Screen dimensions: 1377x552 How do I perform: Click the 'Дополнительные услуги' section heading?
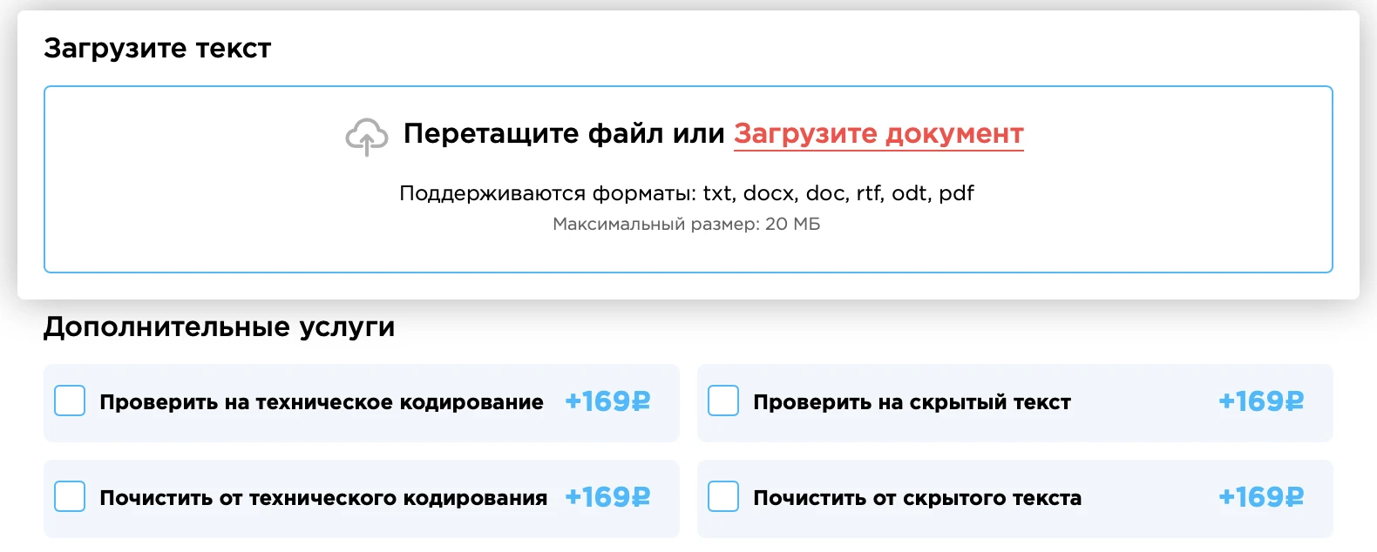[220, 327]
